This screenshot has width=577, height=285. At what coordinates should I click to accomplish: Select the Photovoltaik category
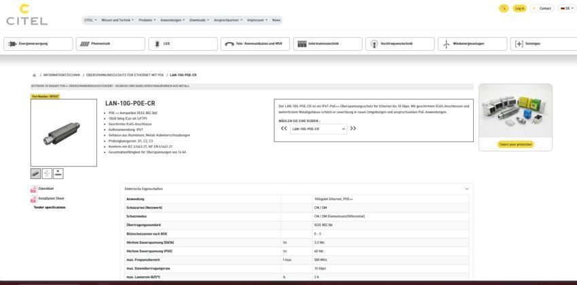(111, 43)
